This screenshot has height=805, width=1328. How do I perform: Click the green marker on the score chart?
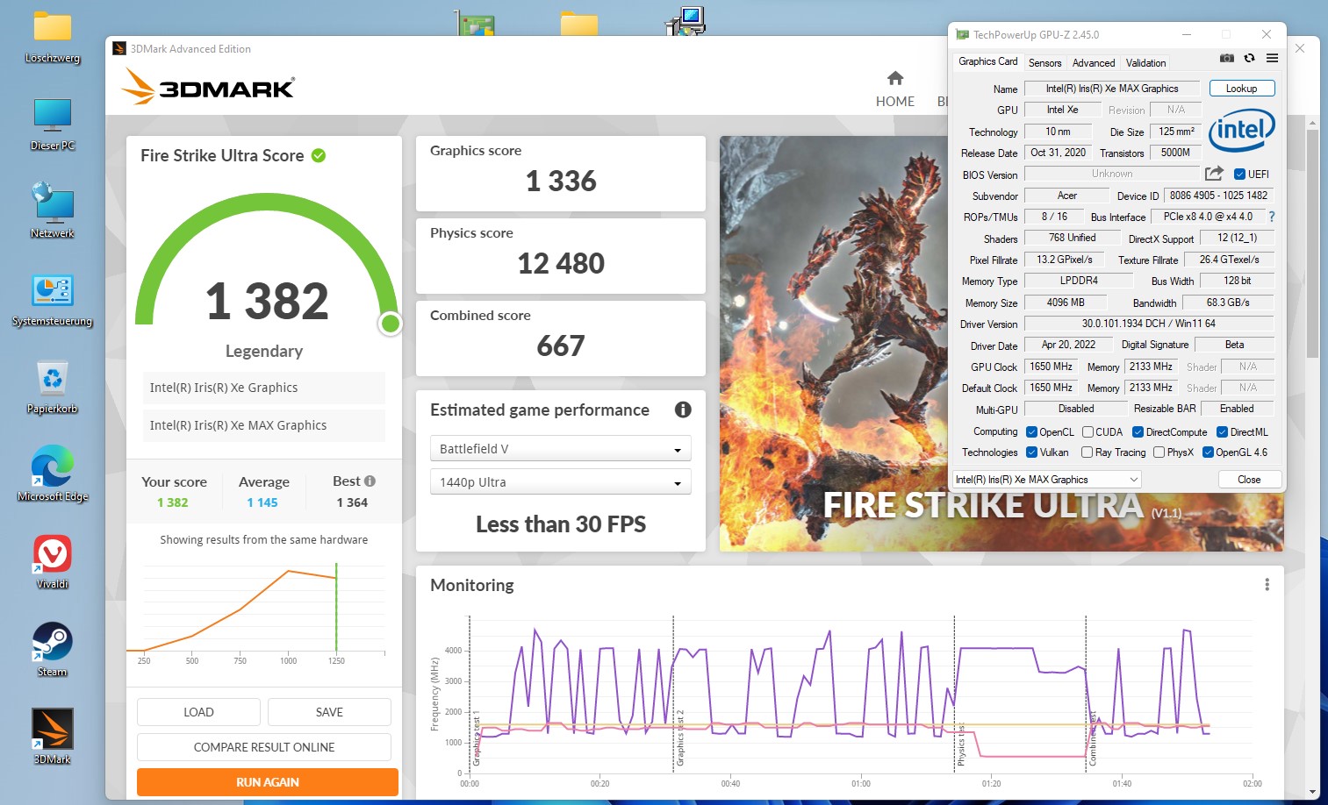[336, 607]
